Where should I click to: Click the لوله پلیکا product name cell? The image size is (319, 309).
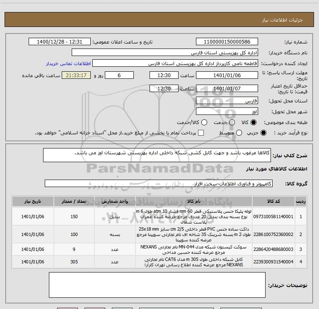coord(194,217)
